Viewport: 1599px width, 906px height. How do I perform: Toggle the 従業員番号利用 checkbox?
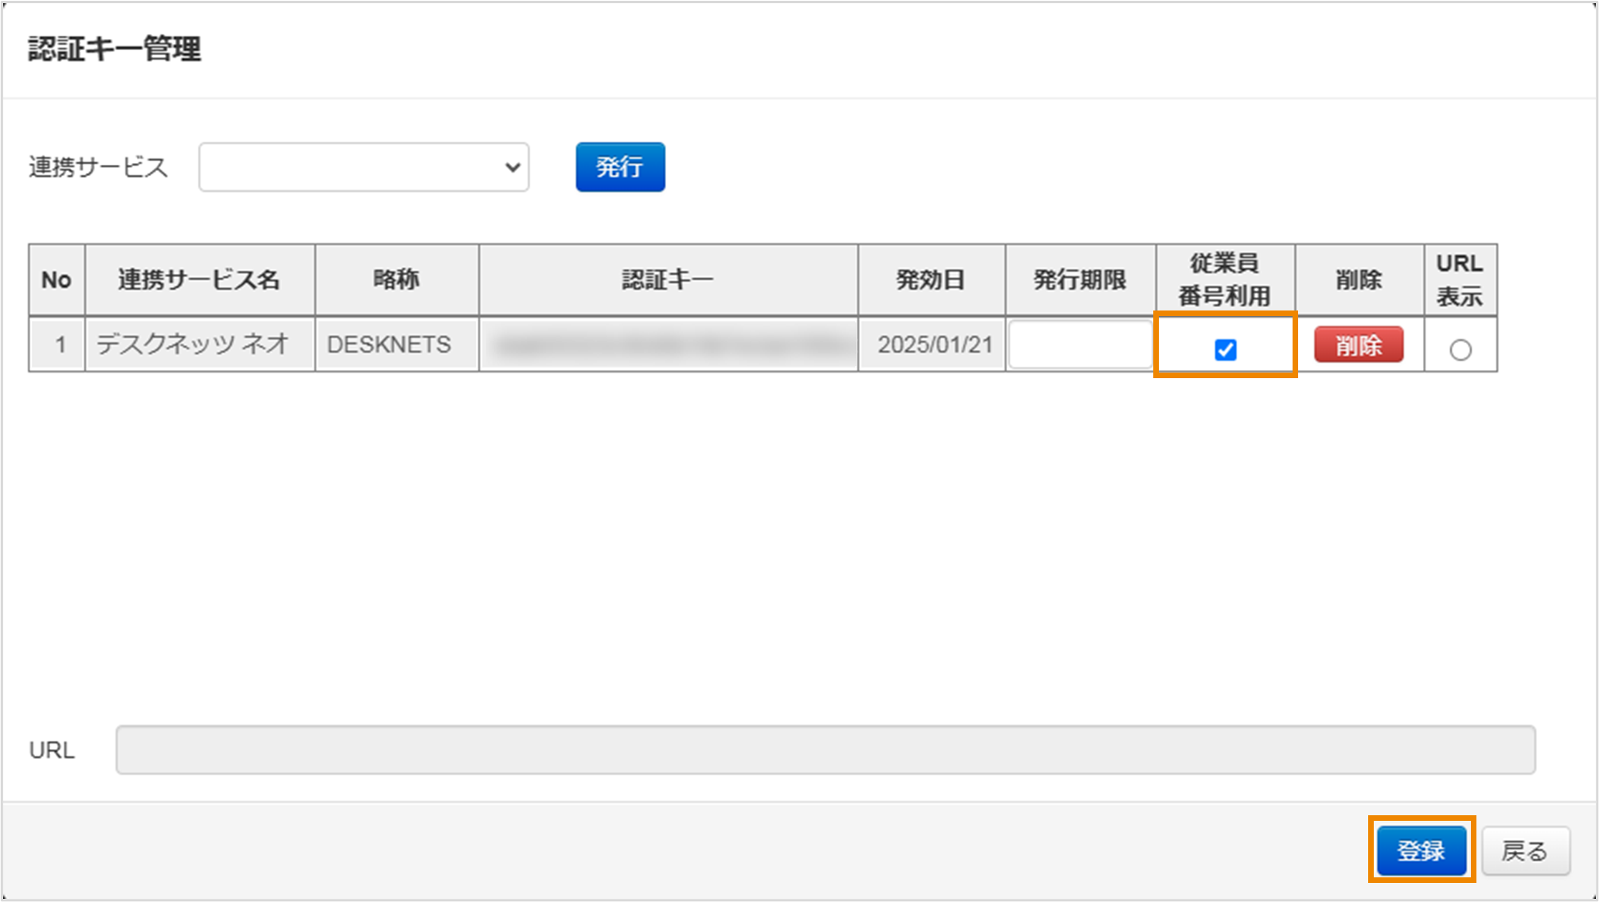(1225, 350)
